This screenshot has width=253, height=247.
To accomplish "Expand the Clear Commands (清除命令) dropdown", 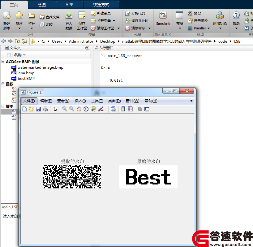I will tap(150, 28).
